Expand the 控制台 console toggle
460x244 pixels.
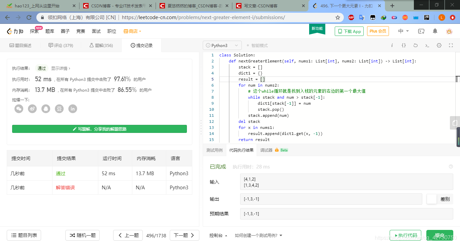218,235
